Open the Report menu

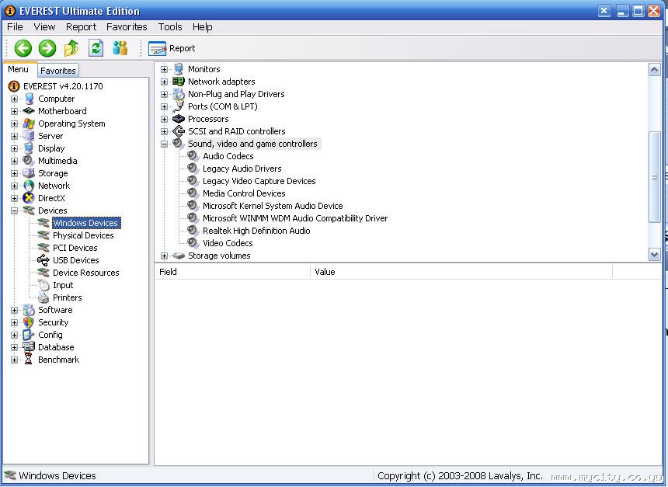click(x=81, y=27)
